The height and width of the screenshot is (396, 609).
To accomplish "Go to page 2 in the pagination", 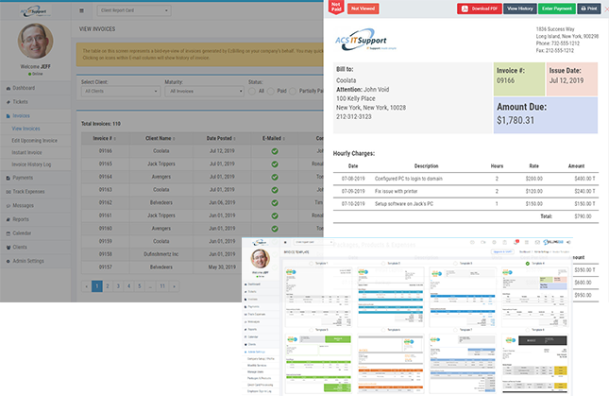I will tap(108, 284).
